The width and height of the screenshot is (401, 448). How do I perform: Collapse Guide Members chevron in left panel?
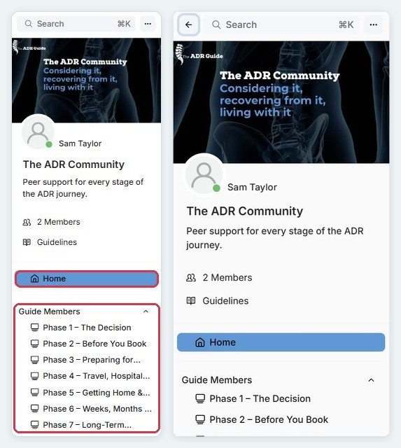point(146,311)
